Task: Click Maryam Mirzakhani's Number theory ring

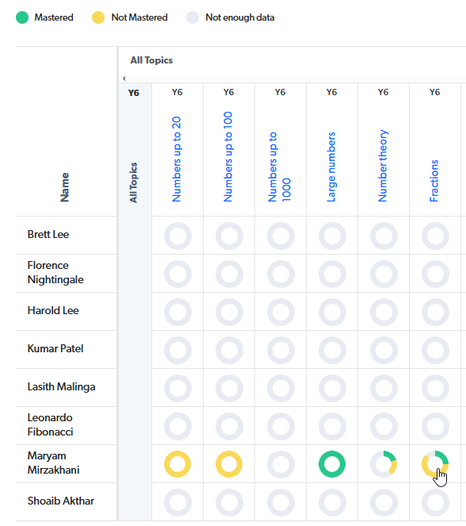Action: [x=384, y=464]
